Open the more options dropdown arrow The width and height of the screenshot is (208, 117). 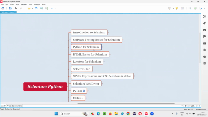click(56, 8)
